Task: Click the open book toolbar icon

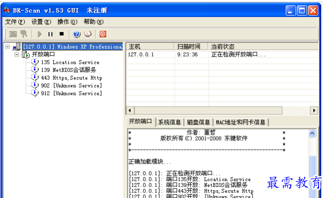Action: point(88,34)
